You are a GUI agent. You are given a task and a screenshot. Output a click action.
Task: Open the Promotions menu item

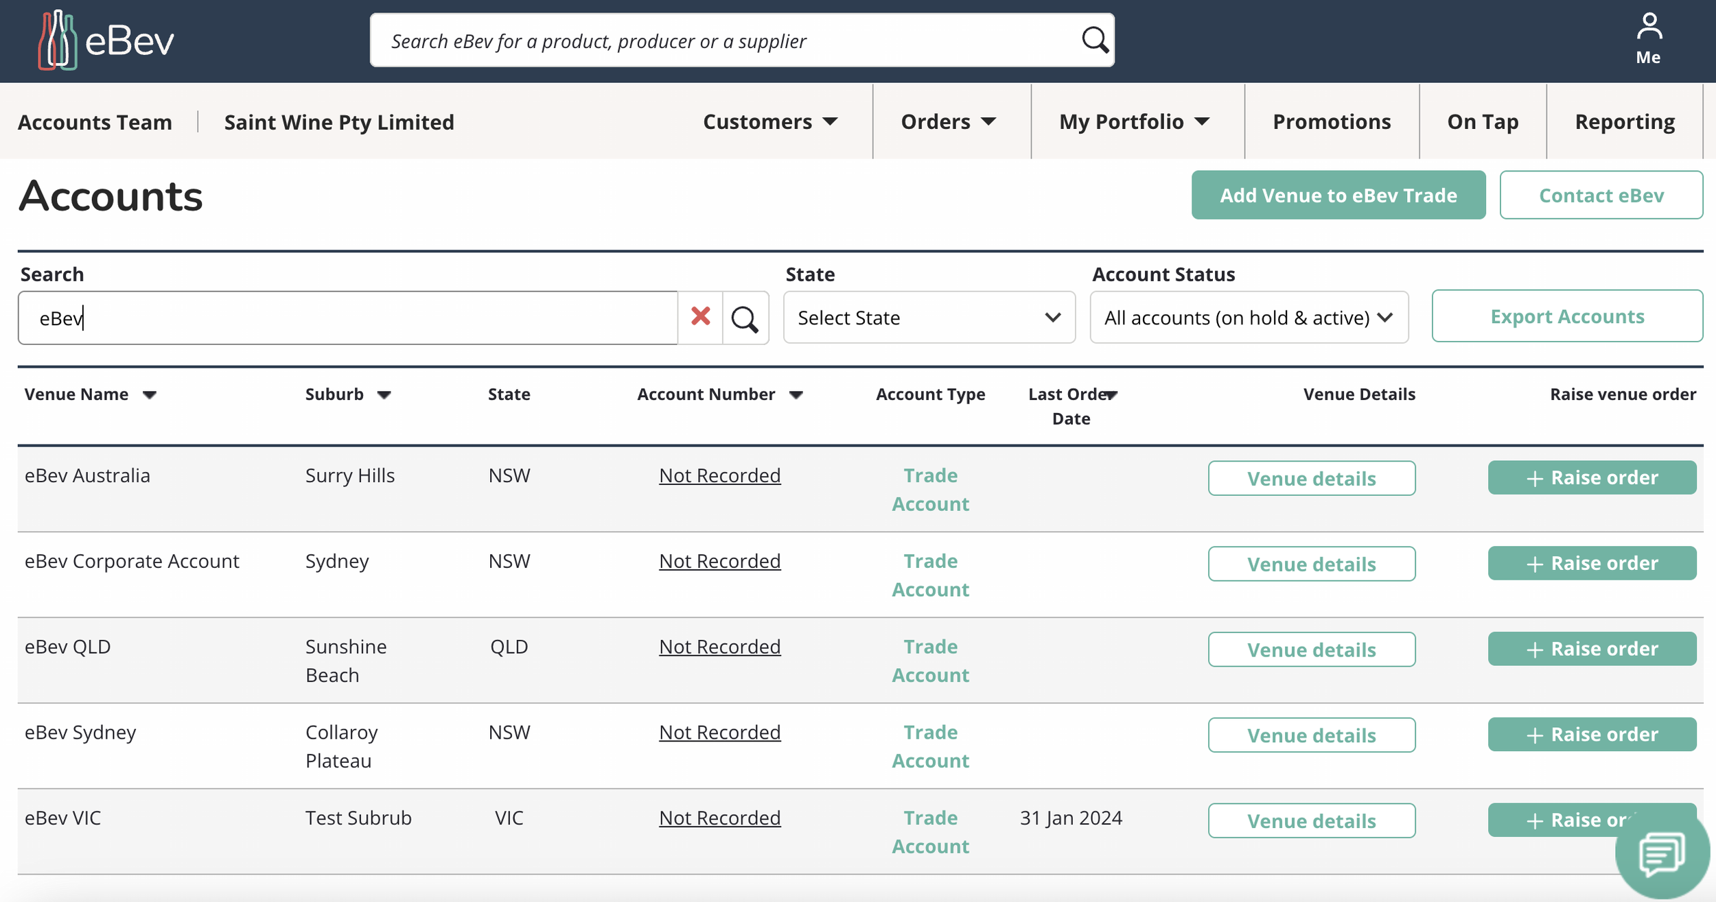pyautogui.click(x=1332, y=122)
